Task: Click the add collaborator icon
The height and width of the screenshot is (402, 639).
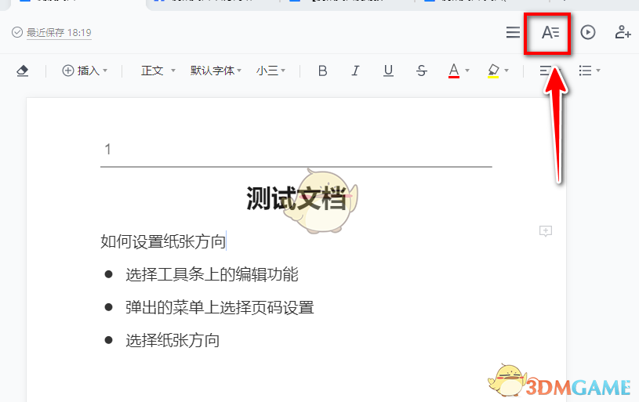Action: coord(623,32)
